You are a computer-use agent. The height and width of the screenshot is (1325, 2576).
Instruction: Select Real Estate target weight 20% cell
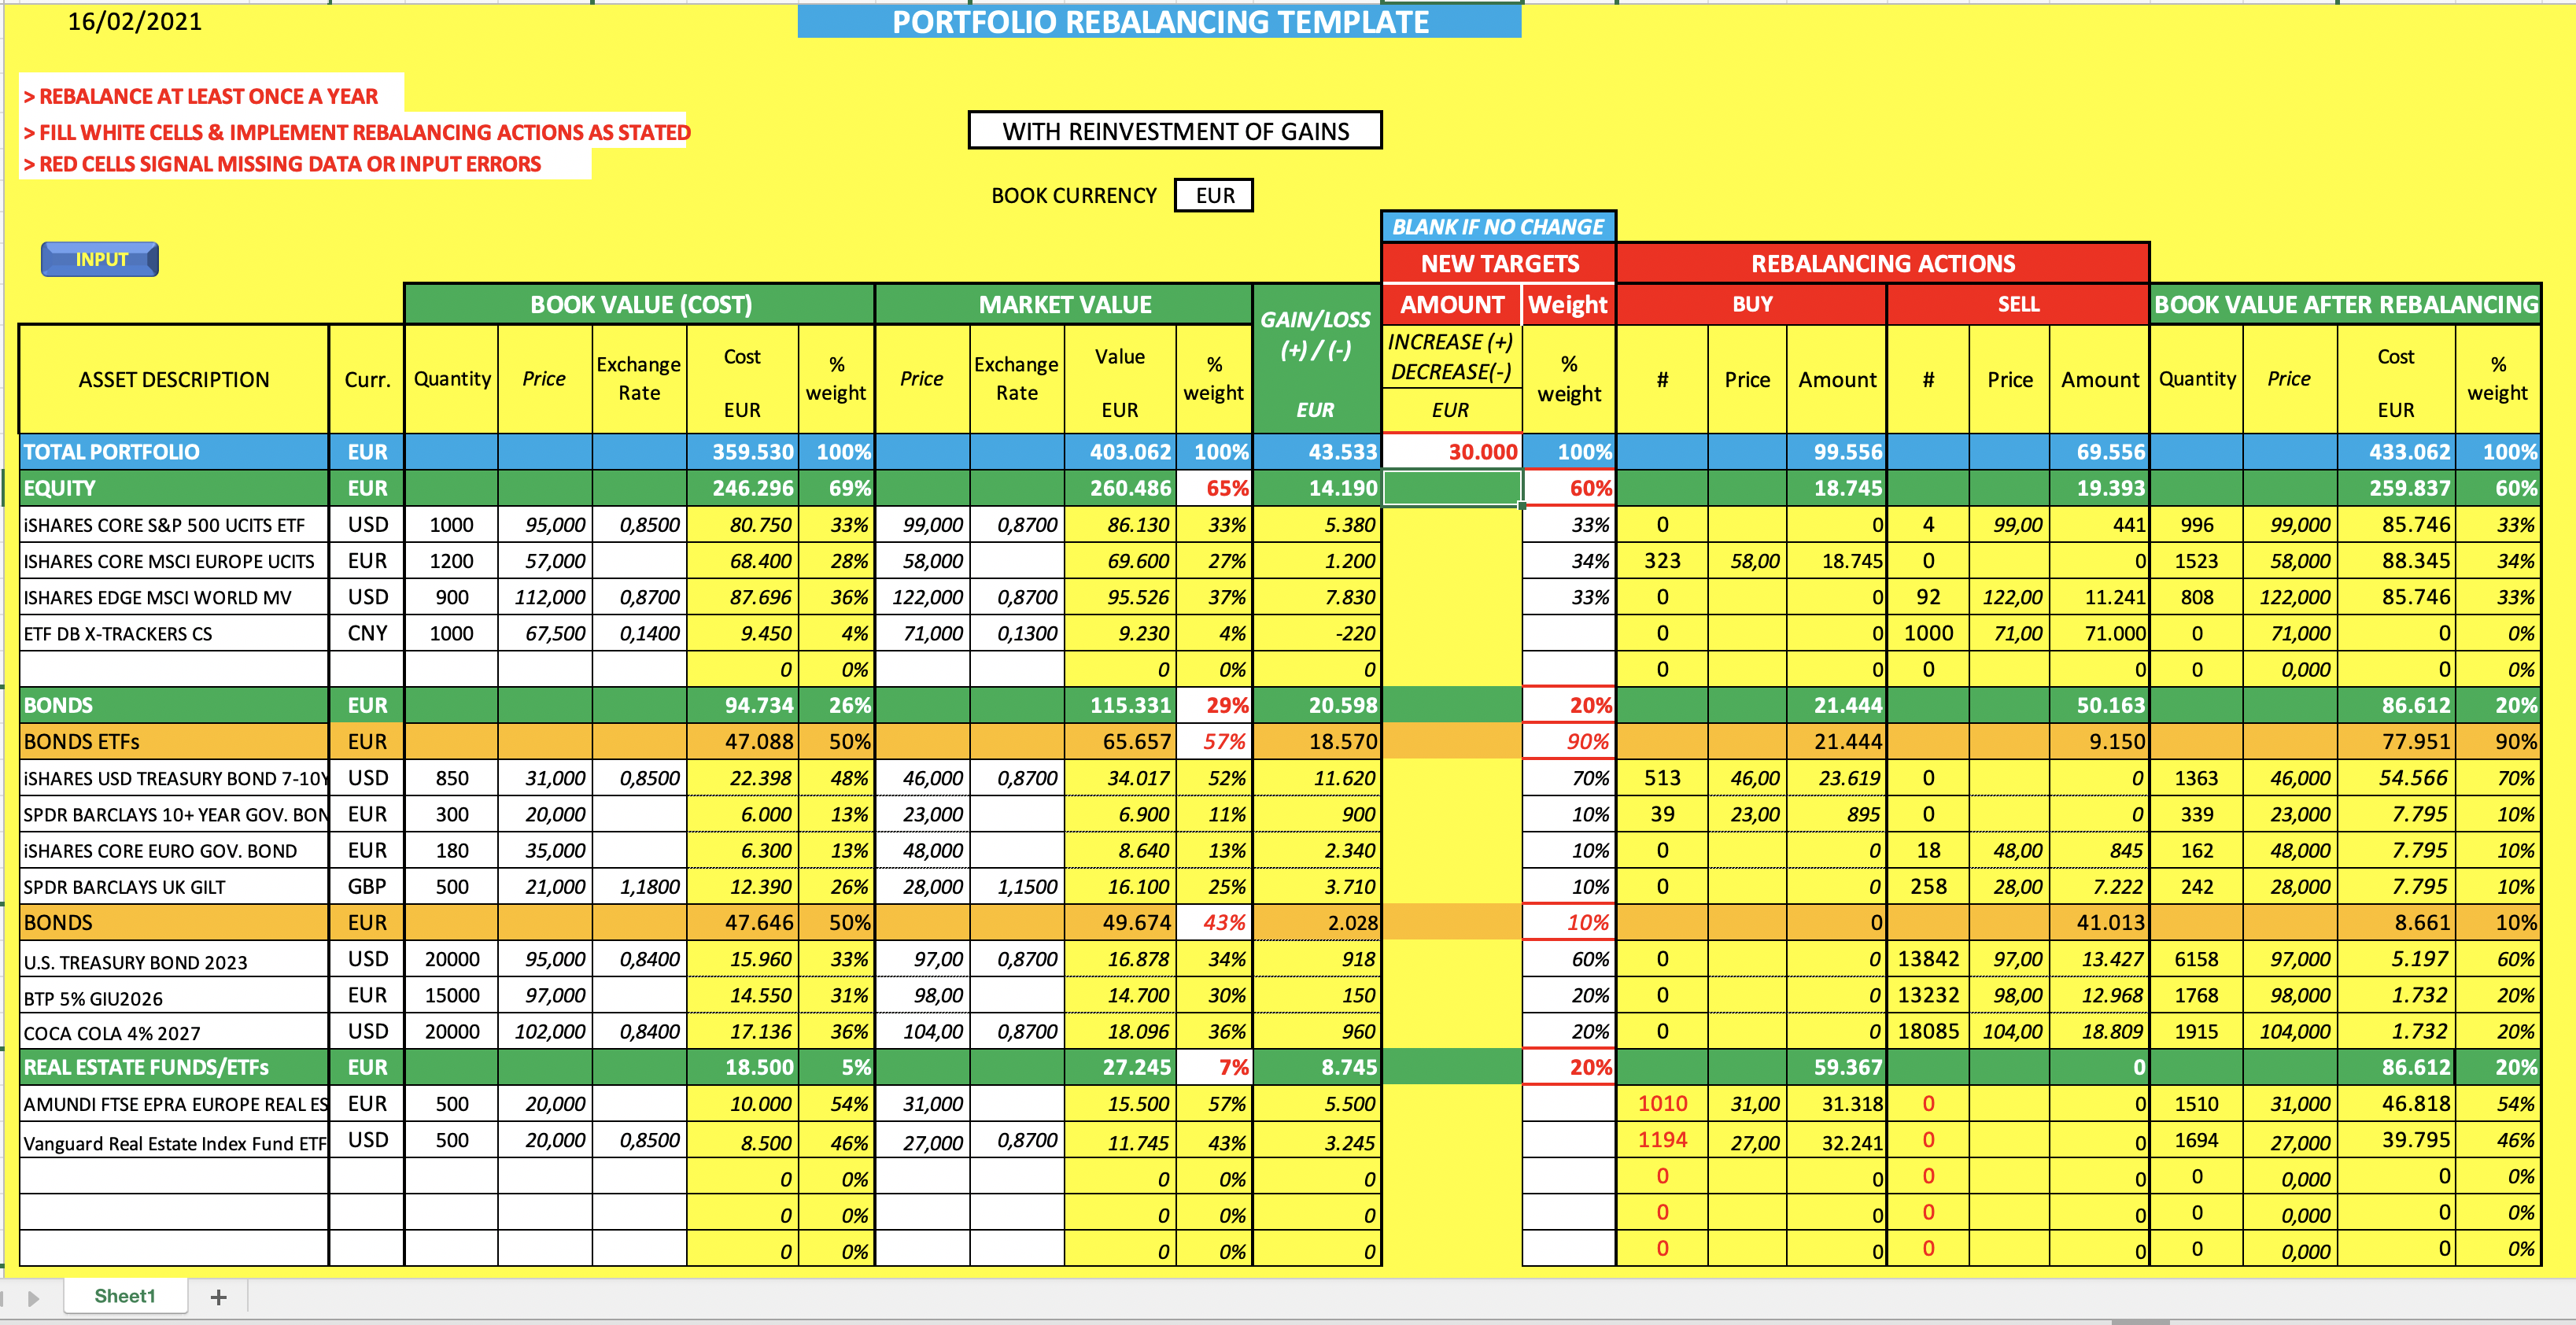pyautogui.click(x=1569, y=1067)
